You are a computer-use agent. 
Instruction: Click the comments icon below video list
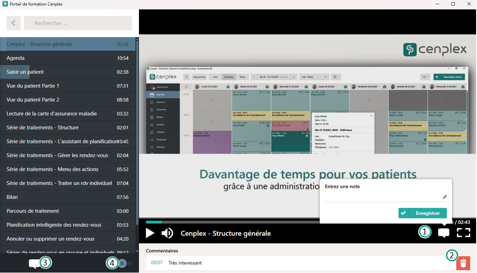(x=34, y=264)
